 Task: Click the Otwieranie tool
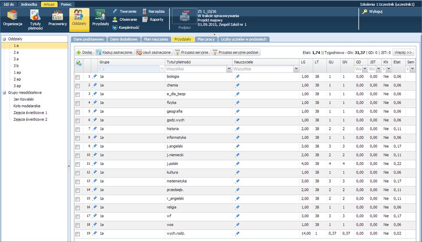tap(124, 19)
